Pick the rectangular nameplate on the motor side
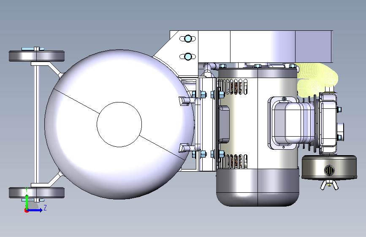The height and width of the screenshot is (237, 366). (x=224, y=124)
